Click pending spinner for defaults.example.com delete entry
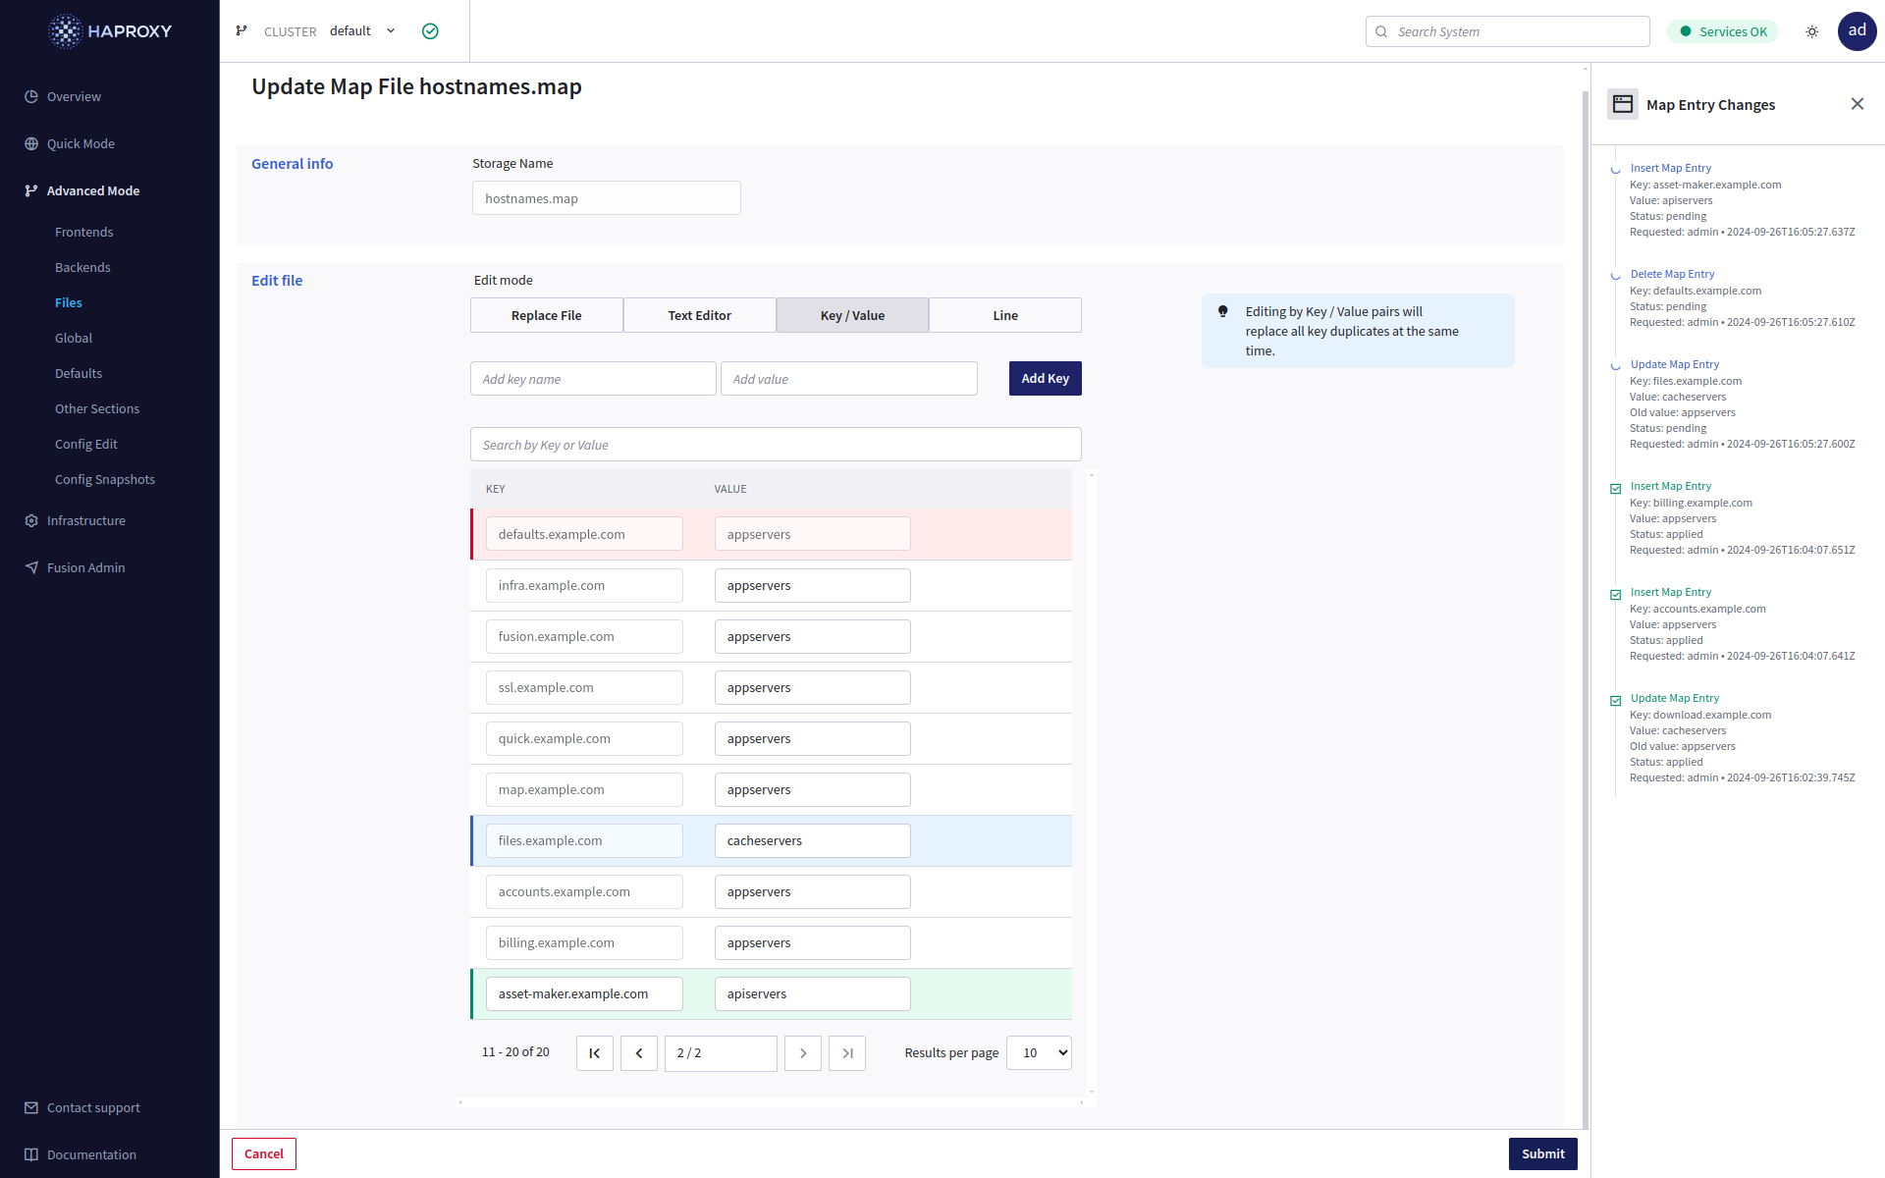The width and height of the screenshot is (1885, 1178). click(x=1616, y=276)
